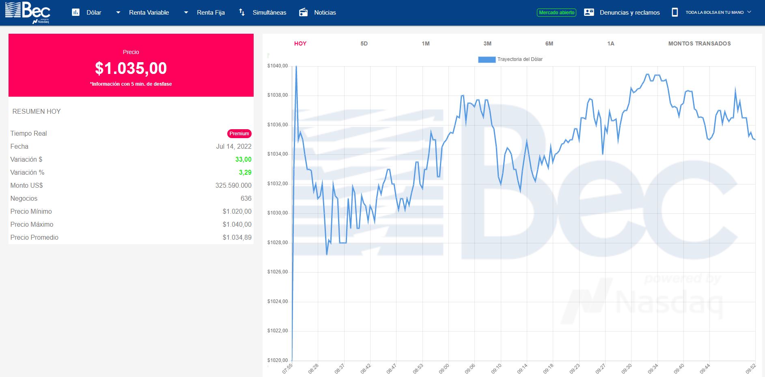Click the mobile phone icon in header
This screenshot has height=377, width=765.
tap(675, 12)
